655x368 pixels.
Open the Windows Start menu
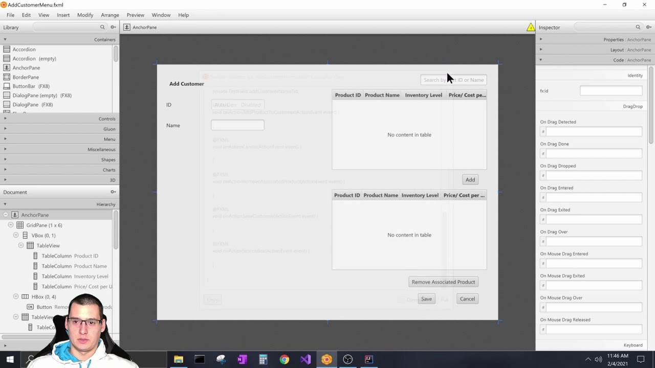click(x=10, y=359)
